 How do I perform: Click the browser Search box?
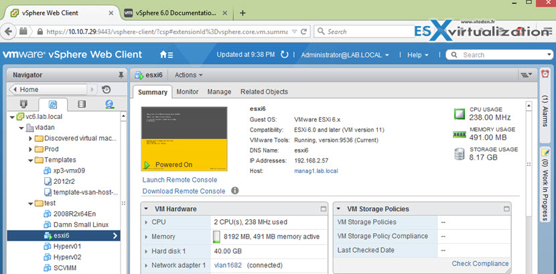tap(364, 31)
